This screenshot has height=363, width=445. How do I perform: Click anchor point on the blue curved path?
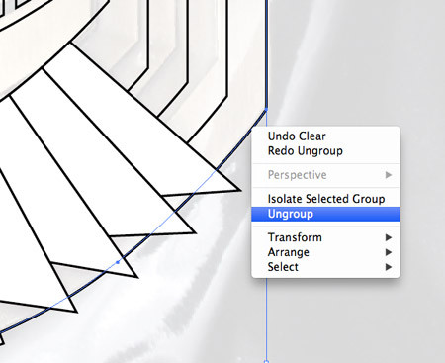(118, 262)
